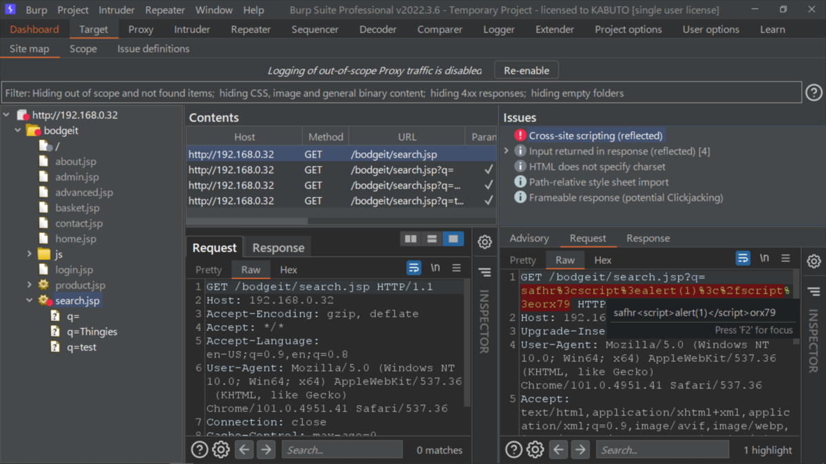Viewport: 826px width, 464px height.
Task: Click the Contents table horizontal scrollbar
Action: pyautogui.click(x=248, y=221)
